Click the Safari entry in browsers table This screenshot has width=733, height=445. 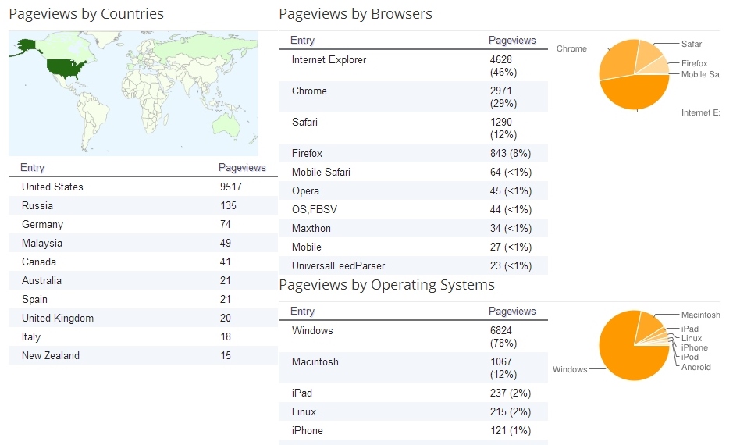coord(304,122)
